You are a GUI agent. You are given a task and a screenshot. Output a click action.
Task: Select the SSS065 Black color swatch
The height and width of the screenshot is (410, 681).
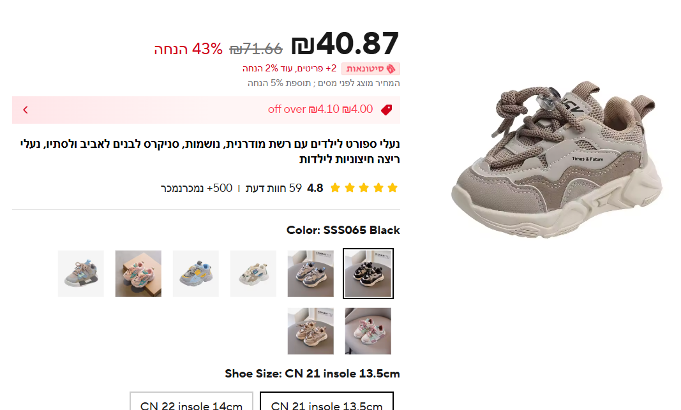(368, 274)
